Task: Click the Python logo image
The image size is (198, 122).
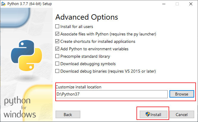Action: coord(26,55)
